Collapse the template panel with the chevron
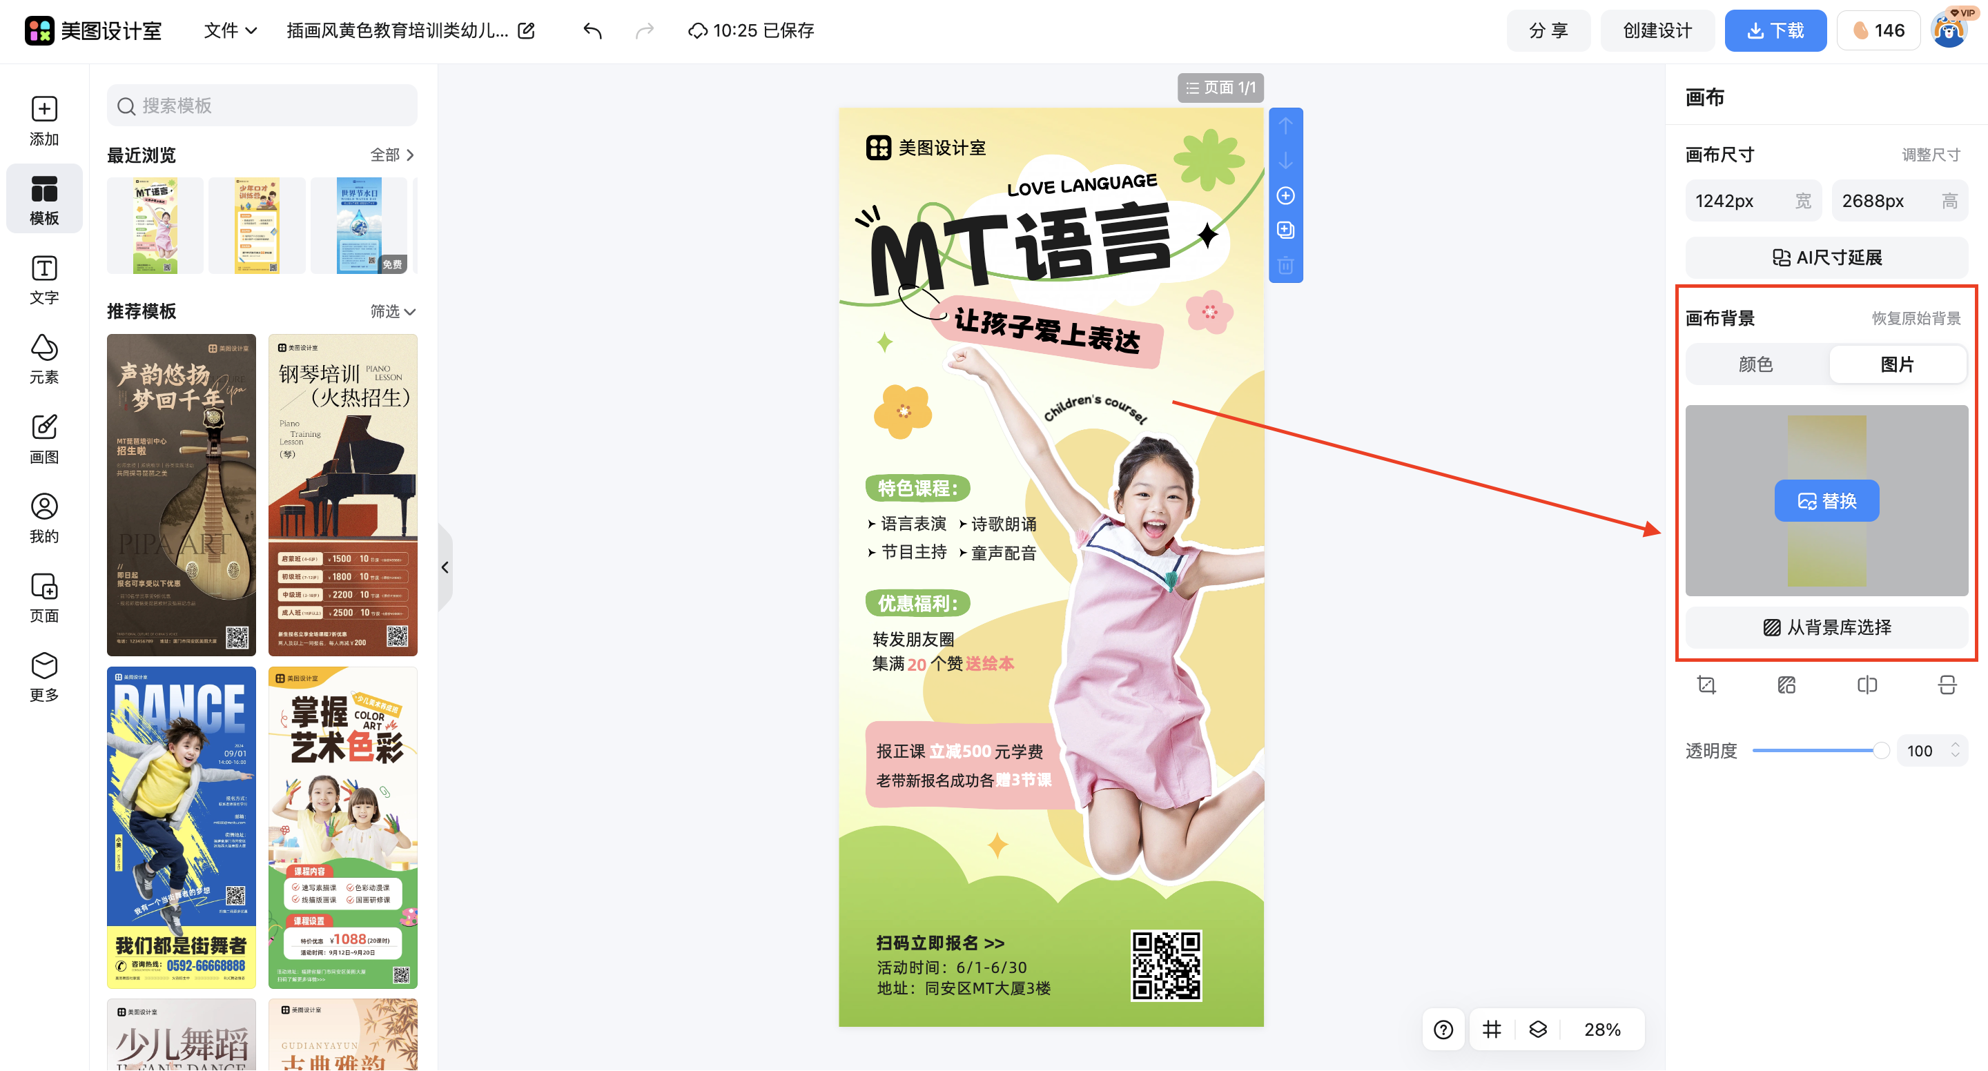Image resolution: width=1988 pixels, height=1071 pixels. [x=445, y=567]
